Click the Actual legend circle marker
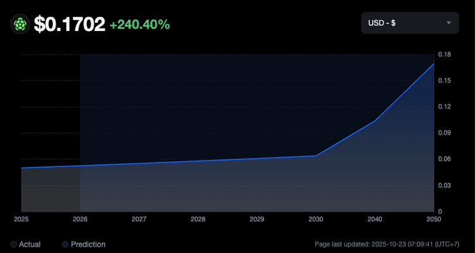This screenshot has width=475, height=253. [14, 244]
